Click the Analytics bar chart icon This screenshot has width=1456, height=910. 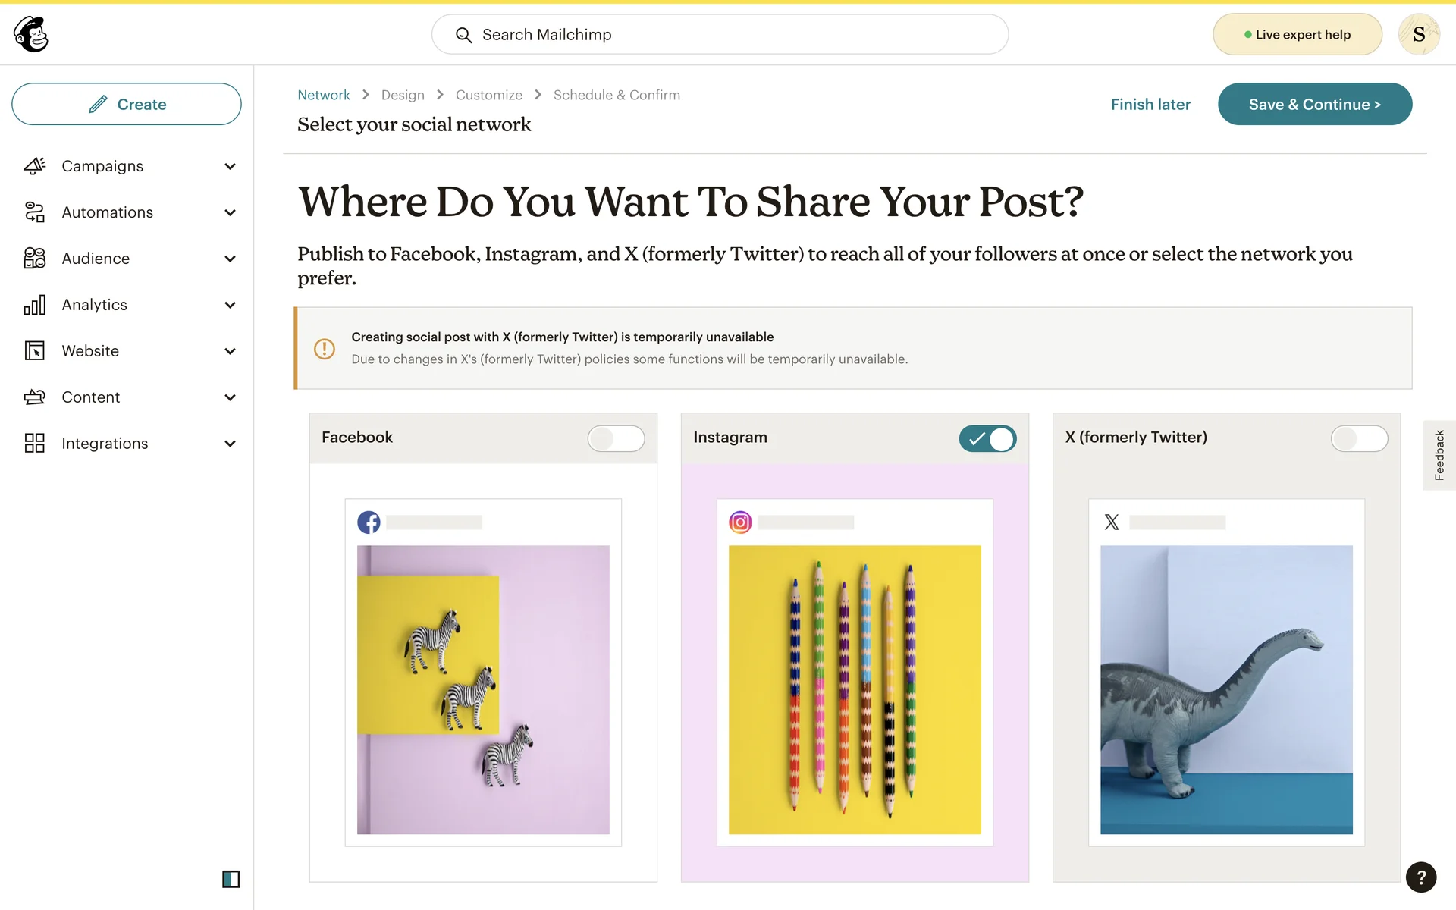(35, 305)
